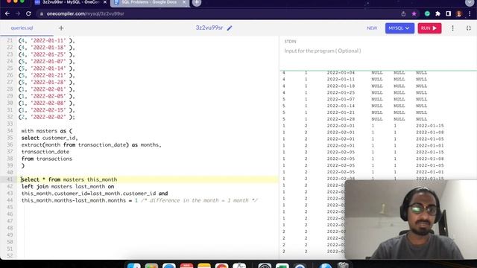The width and height of the screenshot is (477, 268).
Task: Add a new file with plus icon
Action: [x=61, y=28]
